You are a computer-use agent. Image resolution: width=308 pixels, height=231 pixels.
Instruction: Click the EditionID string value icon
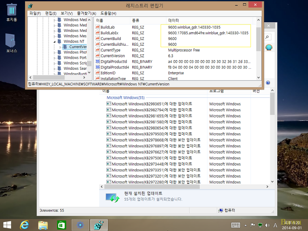98,73
